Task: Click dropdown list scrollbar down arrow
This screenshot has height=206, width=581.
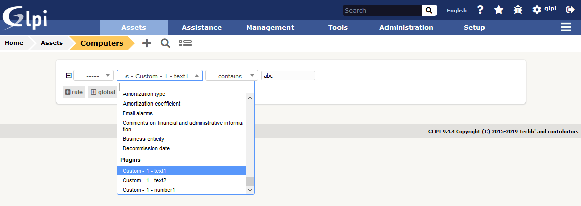Action: click(x=250, y=190)
